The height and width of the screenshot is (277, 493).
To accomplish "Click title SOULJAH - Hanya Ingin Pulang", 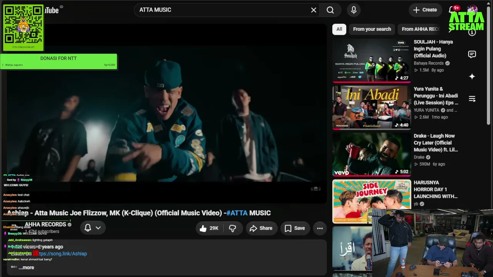I will (x=433, y=49).
